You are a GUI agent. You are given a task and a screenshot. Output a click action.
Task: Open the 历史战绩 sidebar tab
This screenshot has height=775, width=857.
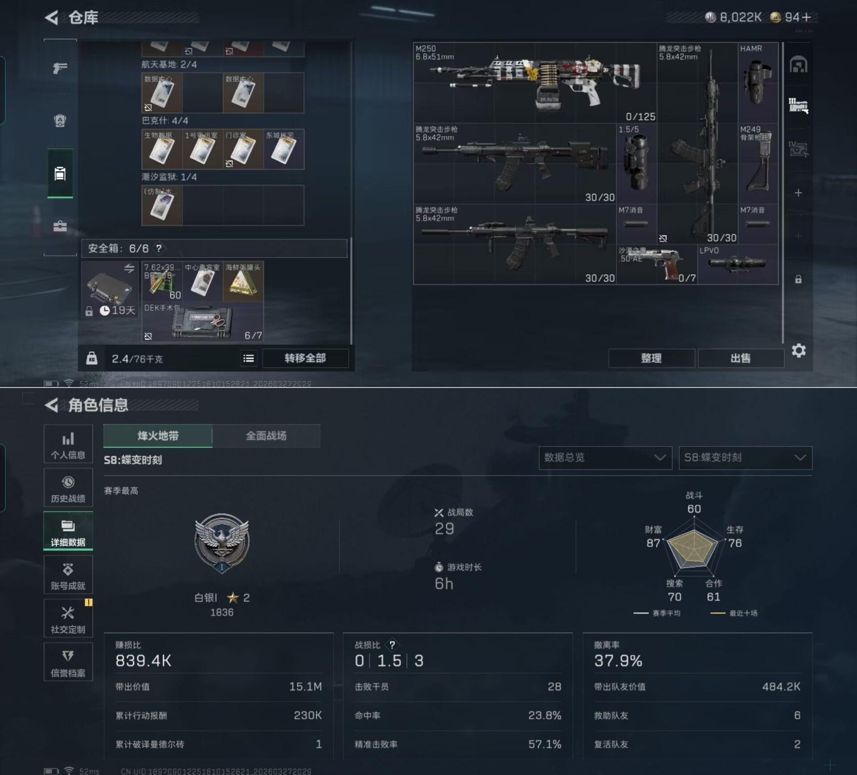pyautogui.click(x=68, y=488)
